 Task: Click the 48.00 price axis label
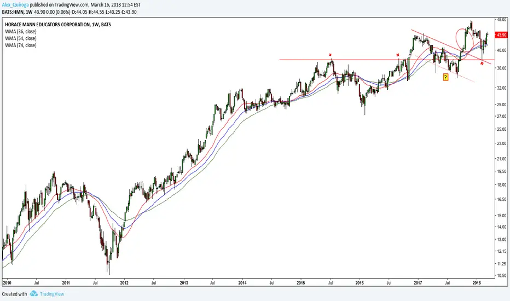tap(502, 20)
